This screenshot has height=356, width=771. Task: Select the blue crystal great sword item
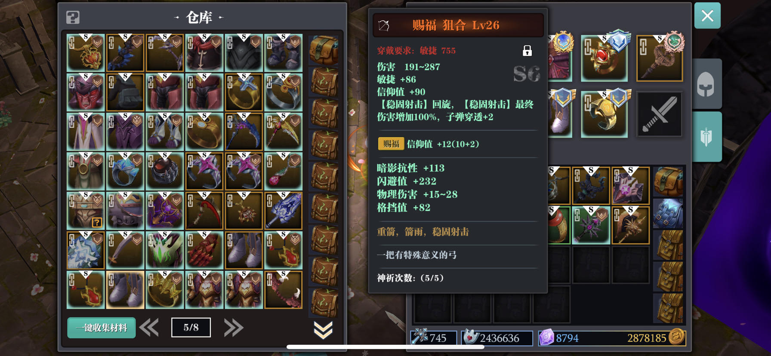tap(284, 211)
